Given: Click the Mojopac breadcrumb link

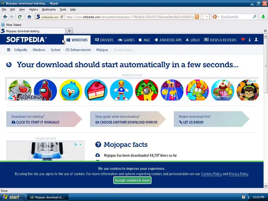Looking at the screenshot, I should (102, 50).
